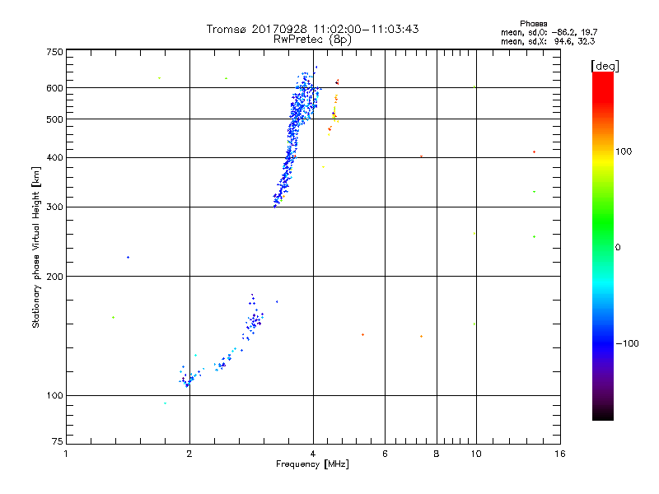Click the 'mean, sd,X: 94.6, 32.3' statistic
659x494 pixels.
pyautogui.click(x=548, y=41)
